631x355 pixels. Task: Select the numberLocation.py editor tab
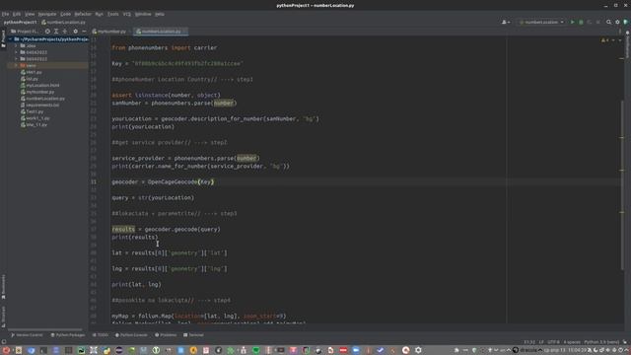pyautogui.click(x=161, y=32)
